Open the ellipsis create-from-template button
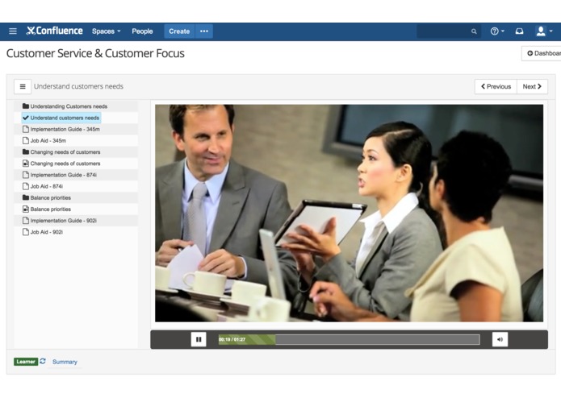This screenshot has width=561, height=398. (204, 31)
